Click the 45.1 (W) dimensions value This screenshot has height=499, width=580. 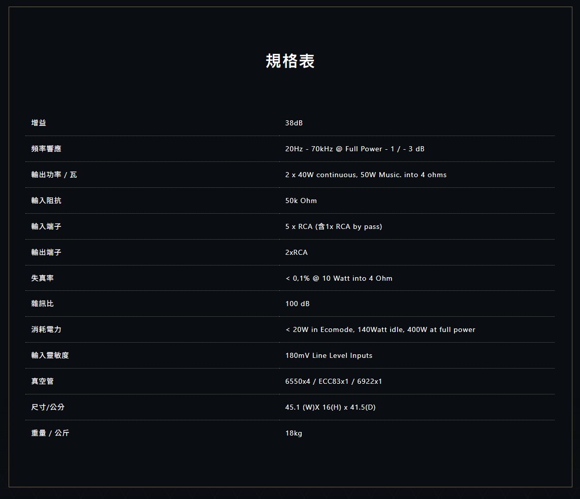pyautogui.click(x=330, y=407)
